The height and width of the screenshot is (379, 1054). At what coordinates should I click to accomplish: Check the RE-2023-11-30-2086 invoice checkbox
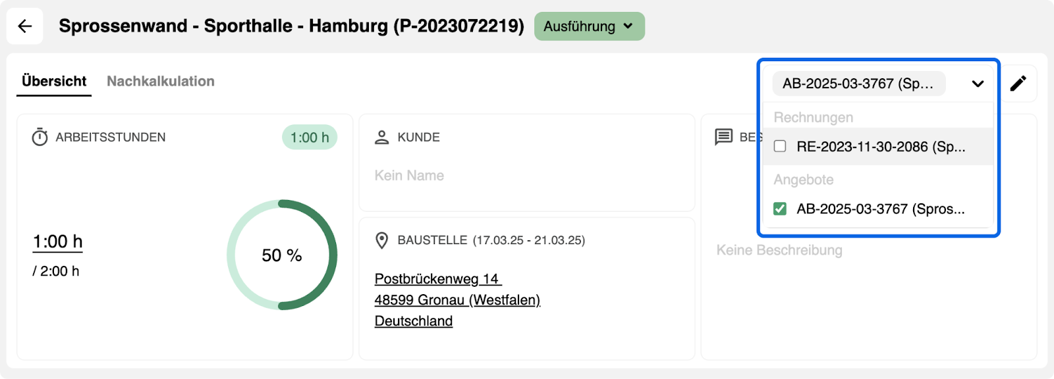click(780, 146)
